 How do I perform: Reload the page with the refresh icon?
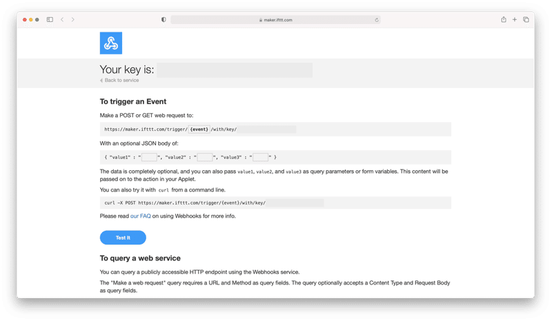[x=377, y=20]
